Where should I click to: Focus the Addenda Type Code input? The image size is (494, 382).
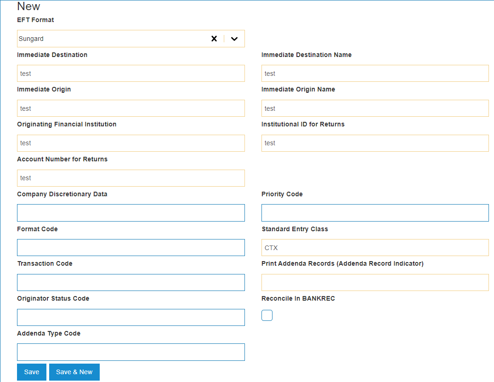131,352
